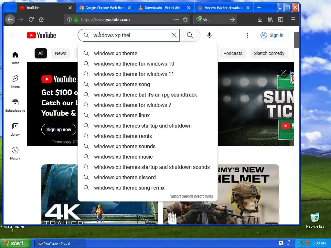Go to YouTube logo home

point(41,35)
